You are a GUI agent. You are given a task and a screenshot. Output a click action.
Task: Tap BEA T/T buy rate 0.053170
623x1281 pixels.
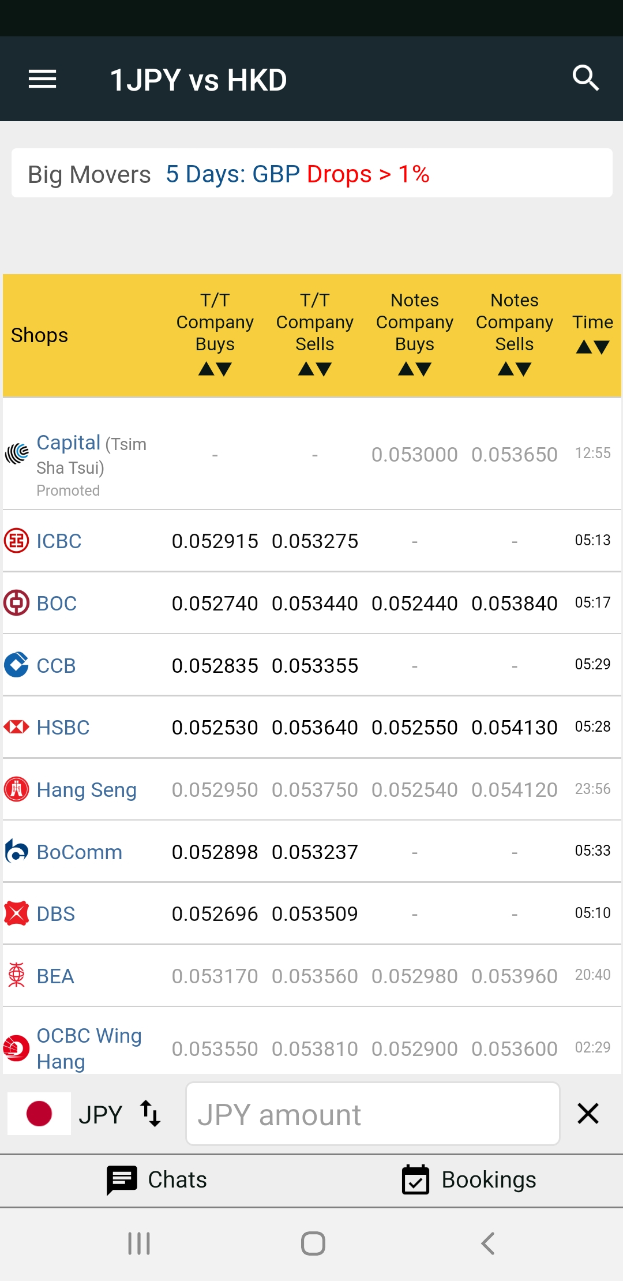215,976
